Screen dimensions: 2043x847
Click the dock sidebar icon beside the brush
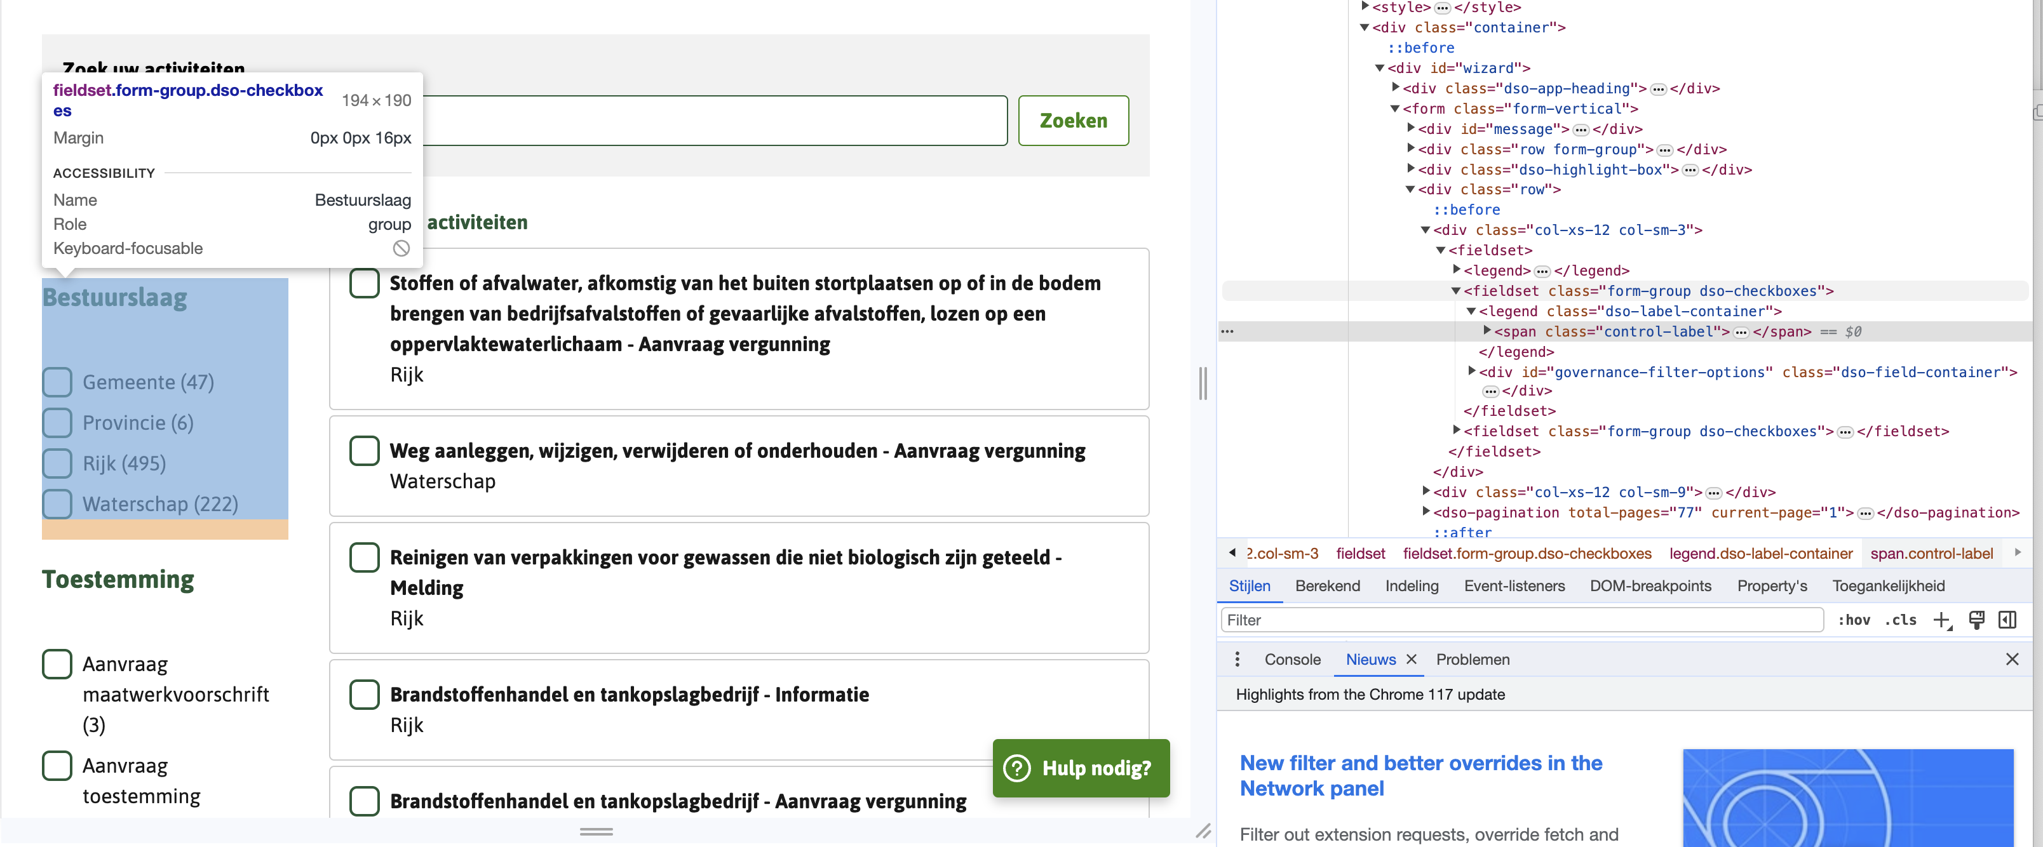2008,620
